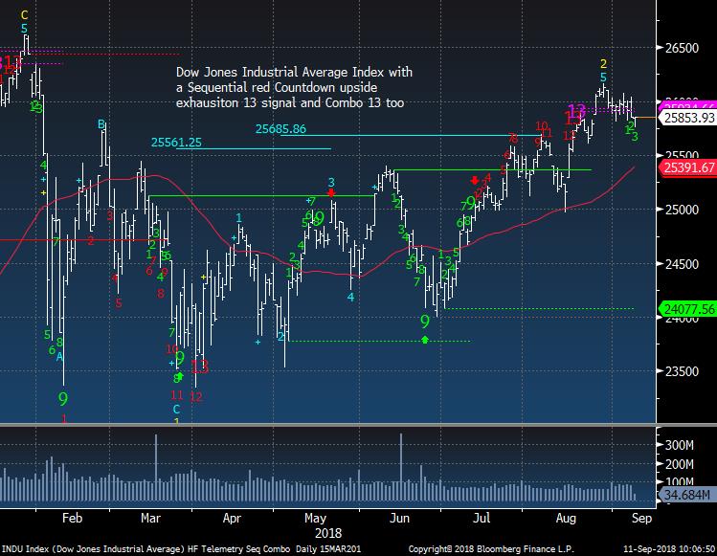Click the cyan 4 below the late May low

350,298
